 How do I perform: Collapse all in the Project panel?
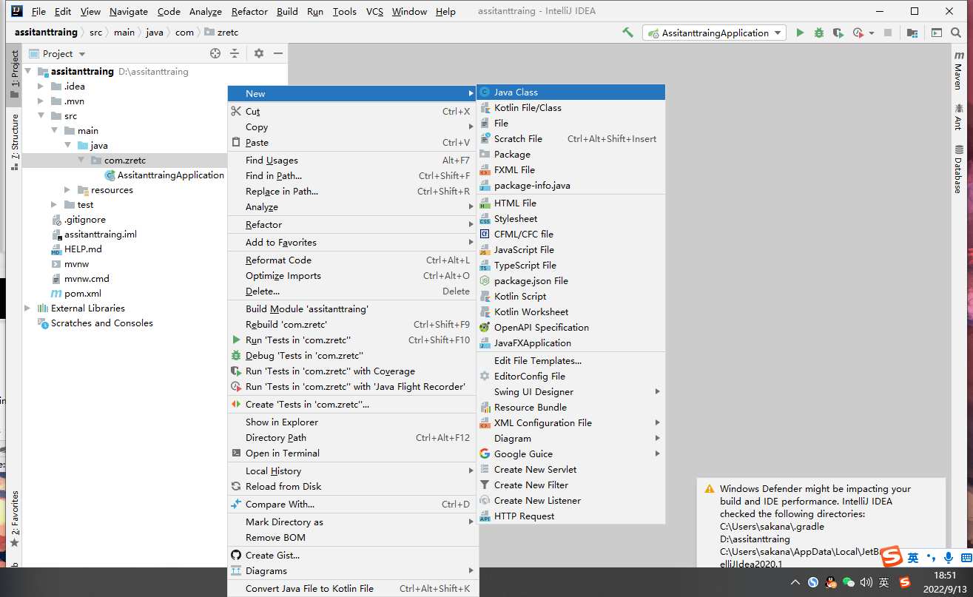pos(235,53)
